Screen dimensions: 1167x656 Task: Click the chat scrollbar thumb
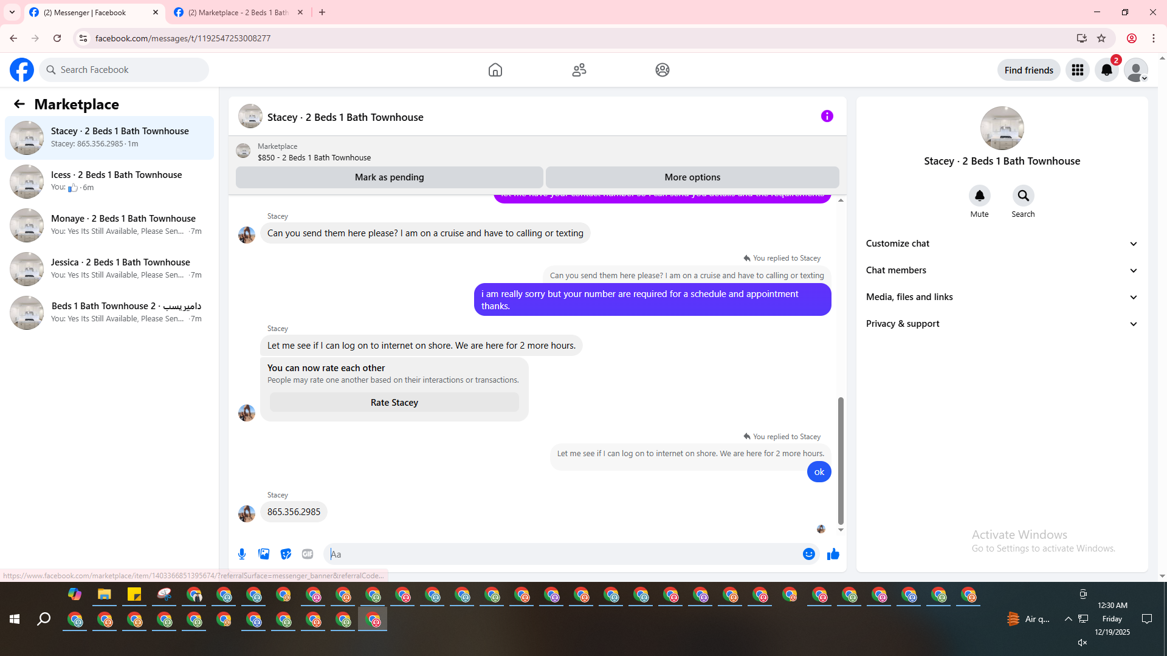point(841,460)
